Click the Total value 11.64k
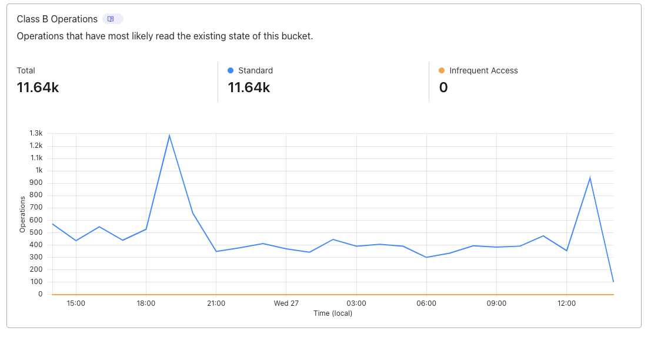The image size is (651, 341). 38,87
